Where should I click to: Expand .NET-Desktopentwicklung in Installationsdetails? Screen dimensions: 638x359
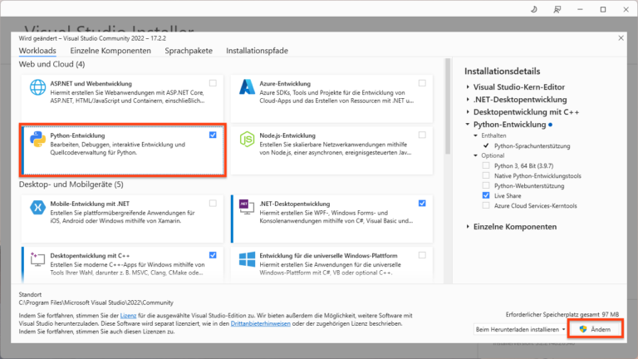tap(468, 100)
